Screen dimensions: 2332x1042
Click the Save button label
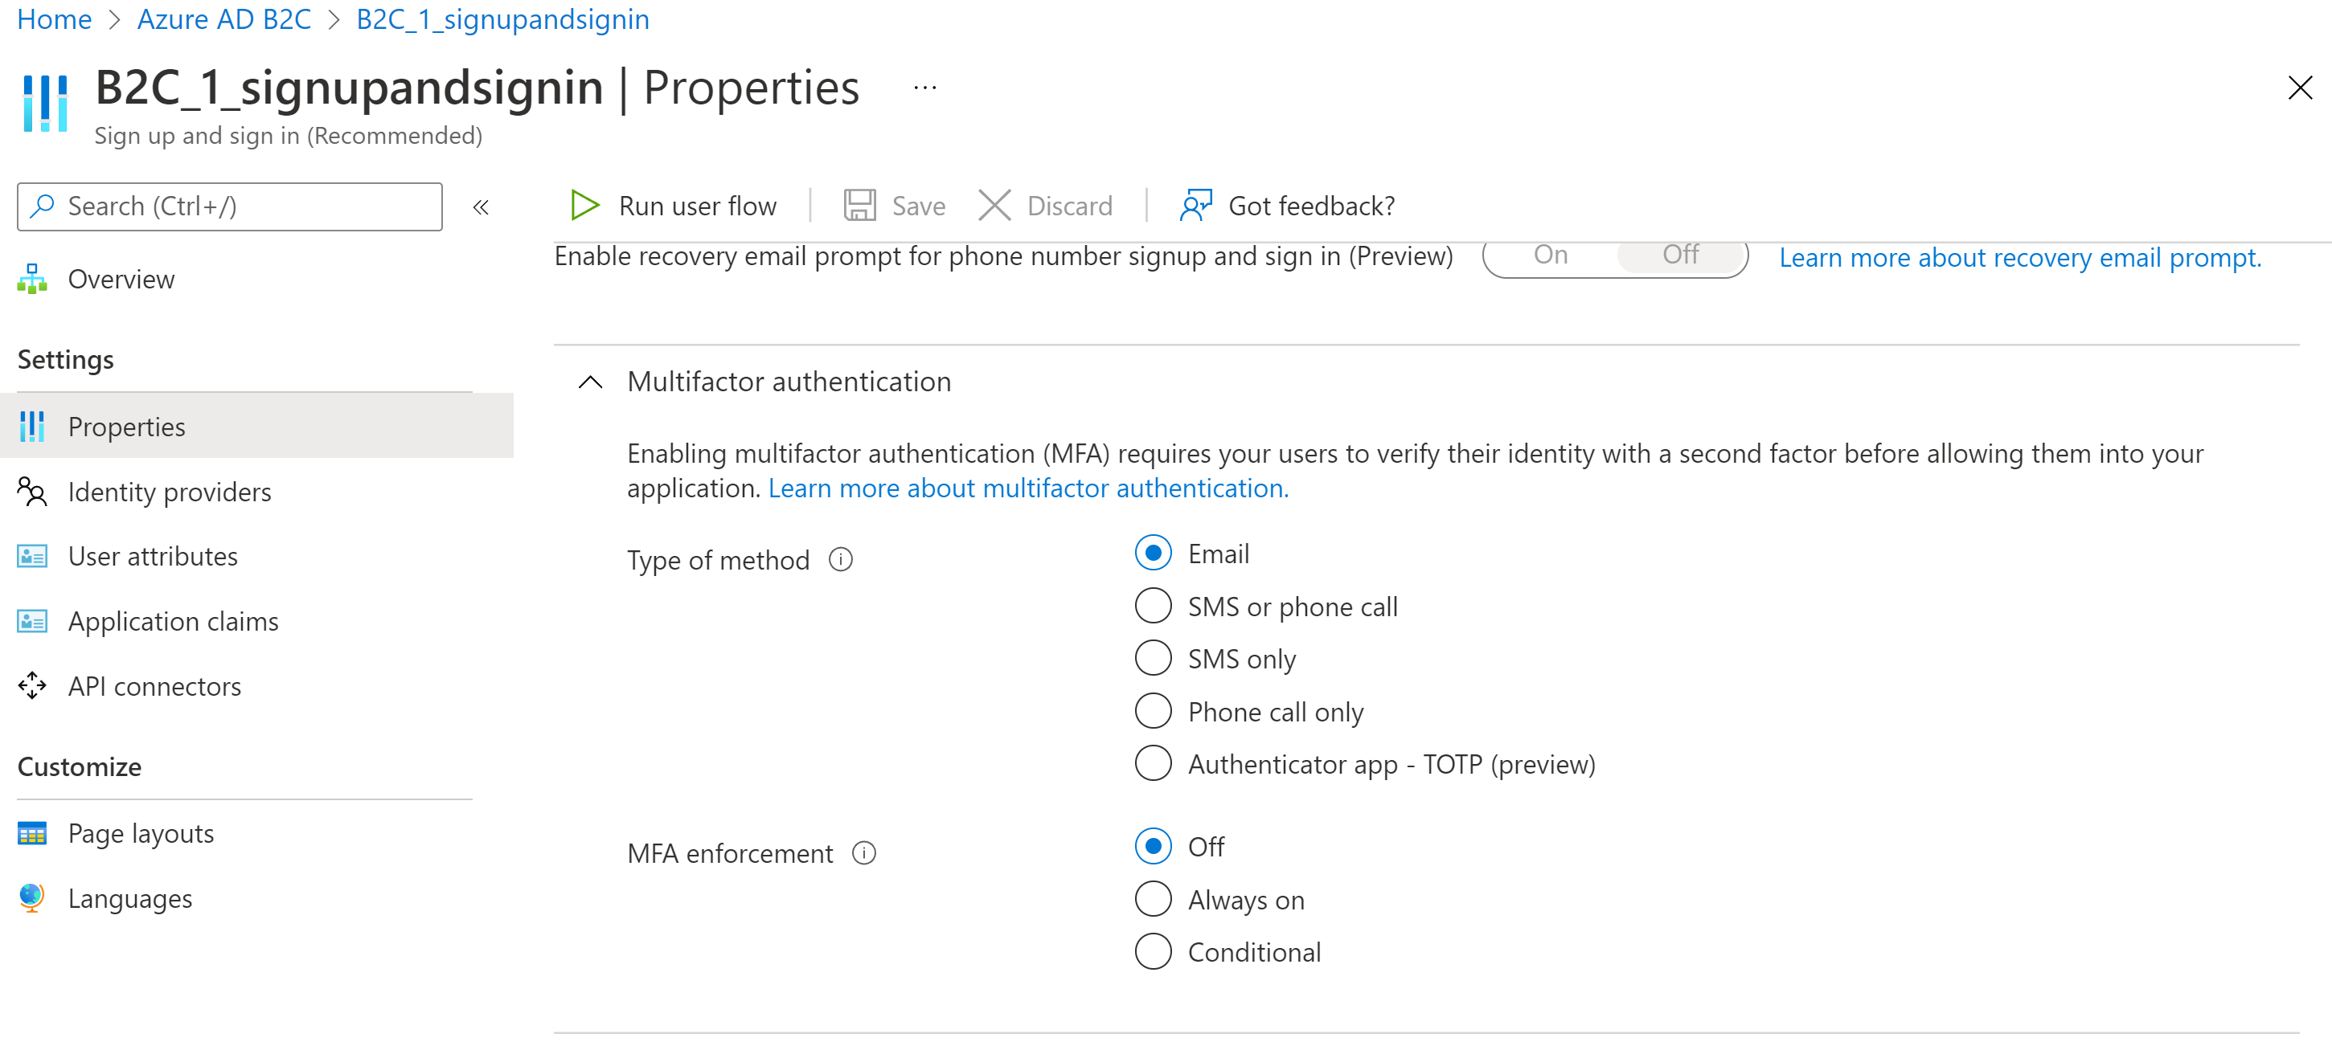coord(918,206)
